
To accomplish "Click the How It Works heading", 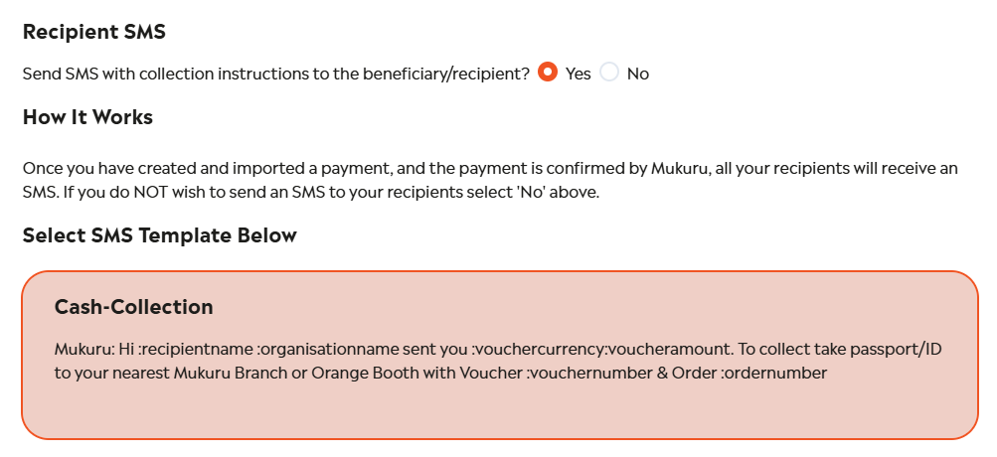I will (87, 117).
